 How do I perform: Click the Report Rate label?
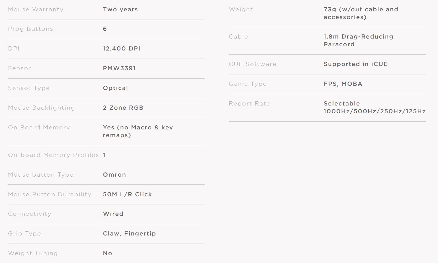249,104
